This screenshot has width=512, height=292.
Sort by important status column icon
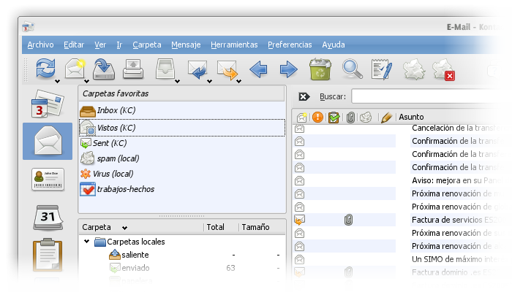(317, 117)
